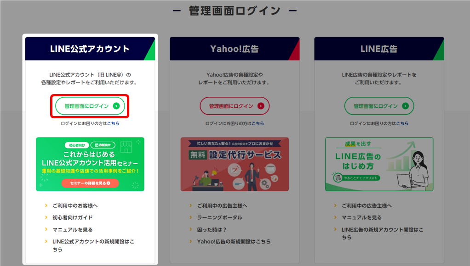This screenshot has width=470, height=266.
Task: Click the arrow icon in LINE広告 login button
Action: (405, 106)
